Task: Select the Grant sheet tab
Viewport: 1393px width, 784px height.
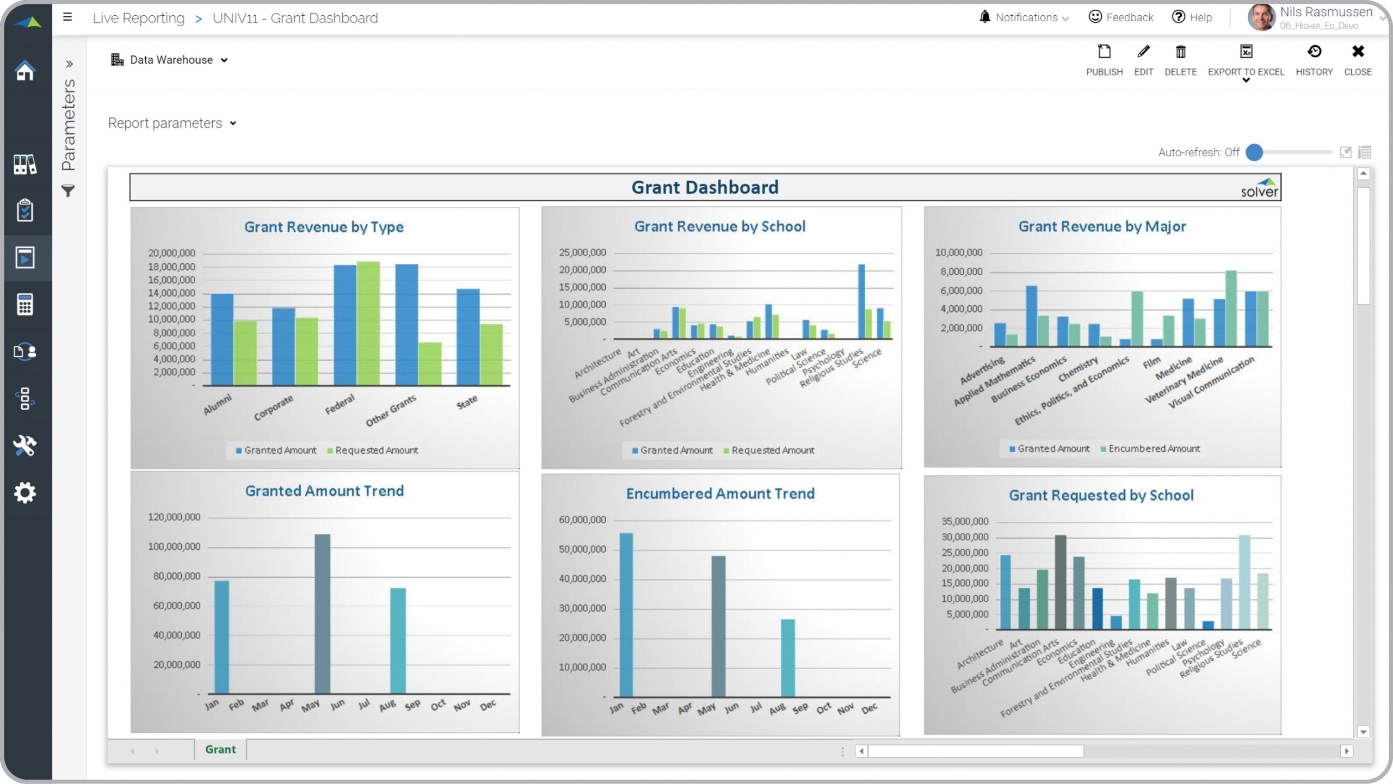Action: pos(220,749)
